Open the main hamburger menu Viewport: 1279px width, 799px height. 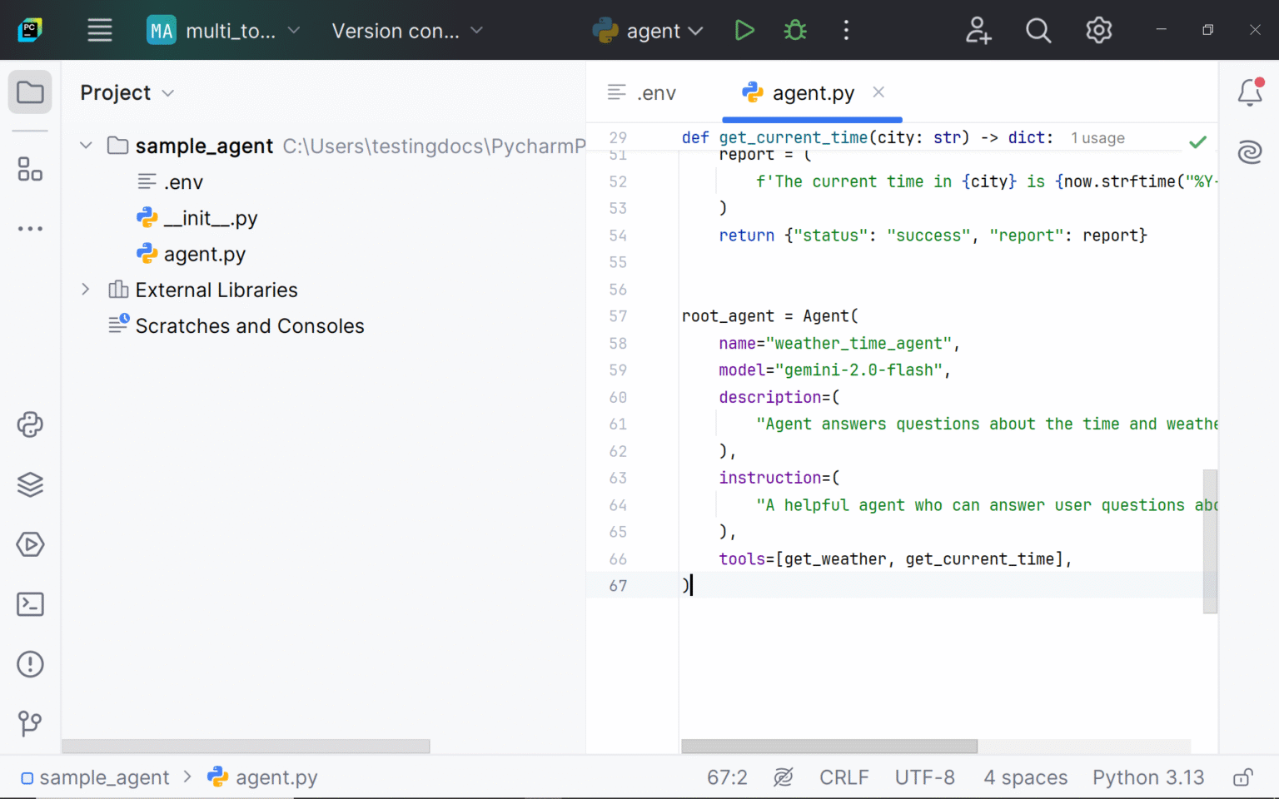99,30
